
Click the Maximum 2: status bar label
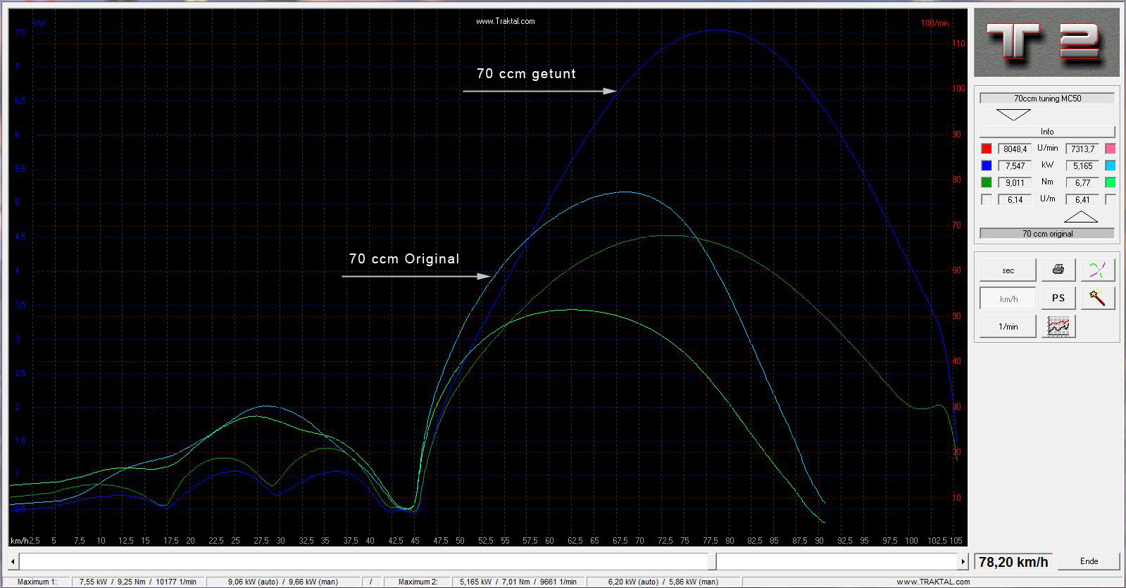click(x=418, y=582)
